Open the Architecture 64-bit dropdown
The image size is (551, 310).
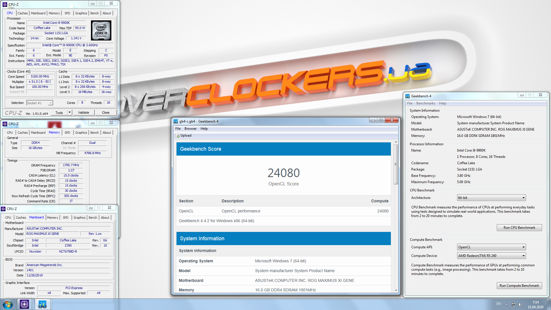[x=491, y=198]
